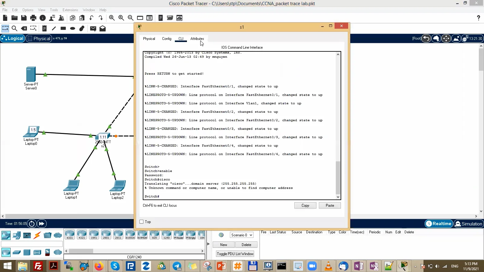
Task: Switch to the Config tab of s1
Action: click(x=167, y=39)
